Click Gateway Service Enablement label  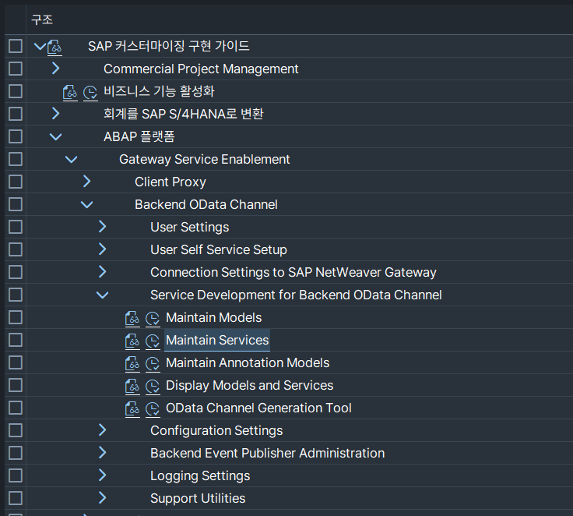click(x=204, y=159)
